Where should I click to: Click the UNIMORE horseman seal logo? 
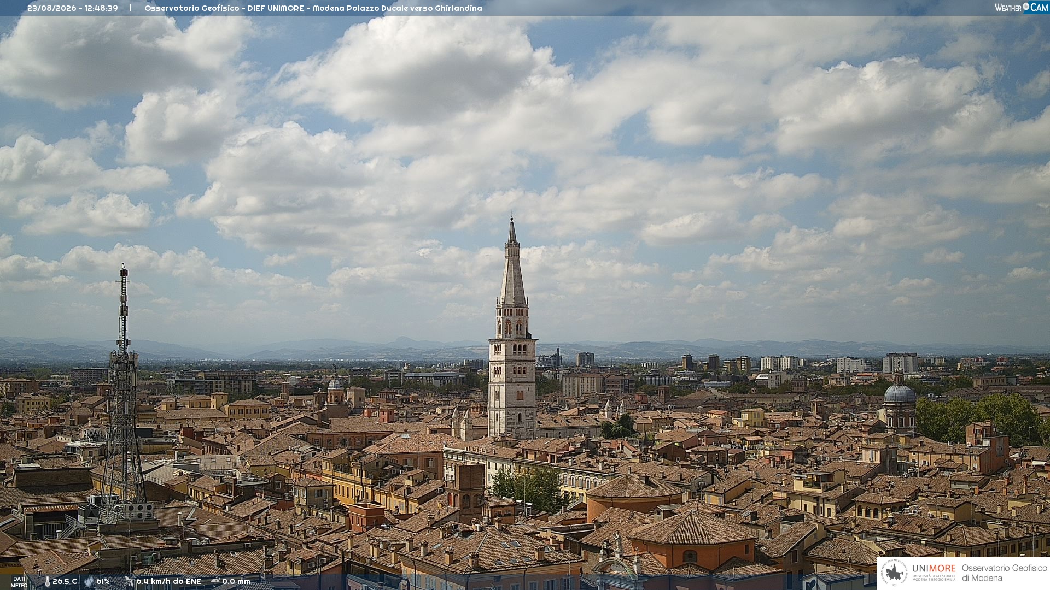point(895,573)
